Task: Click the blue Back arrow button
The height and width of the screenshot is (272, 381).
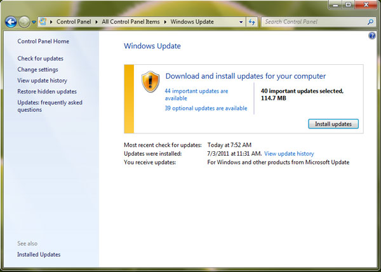Action: (11, 22)
